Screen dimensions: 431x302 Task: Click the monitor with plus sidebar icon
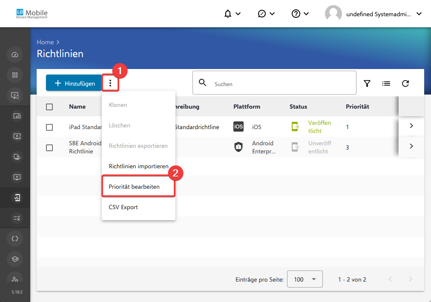[x=17, y=177]
